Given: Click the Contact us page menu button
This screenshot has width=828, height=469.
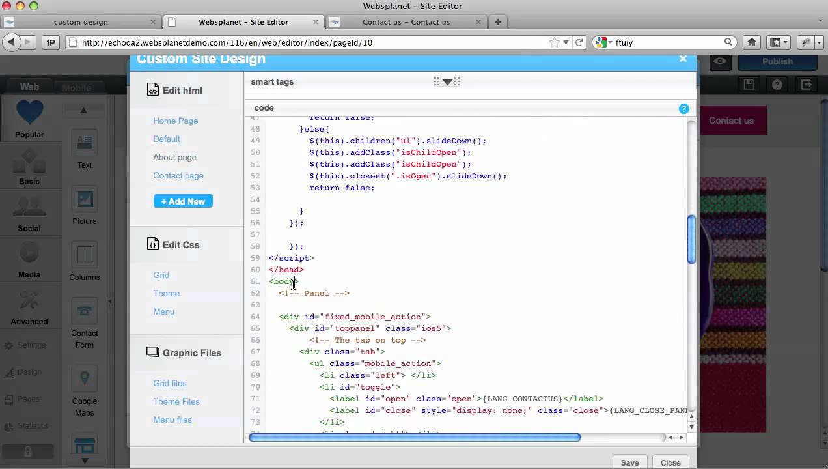Looking at the screenshot, I should coord(731,121).
